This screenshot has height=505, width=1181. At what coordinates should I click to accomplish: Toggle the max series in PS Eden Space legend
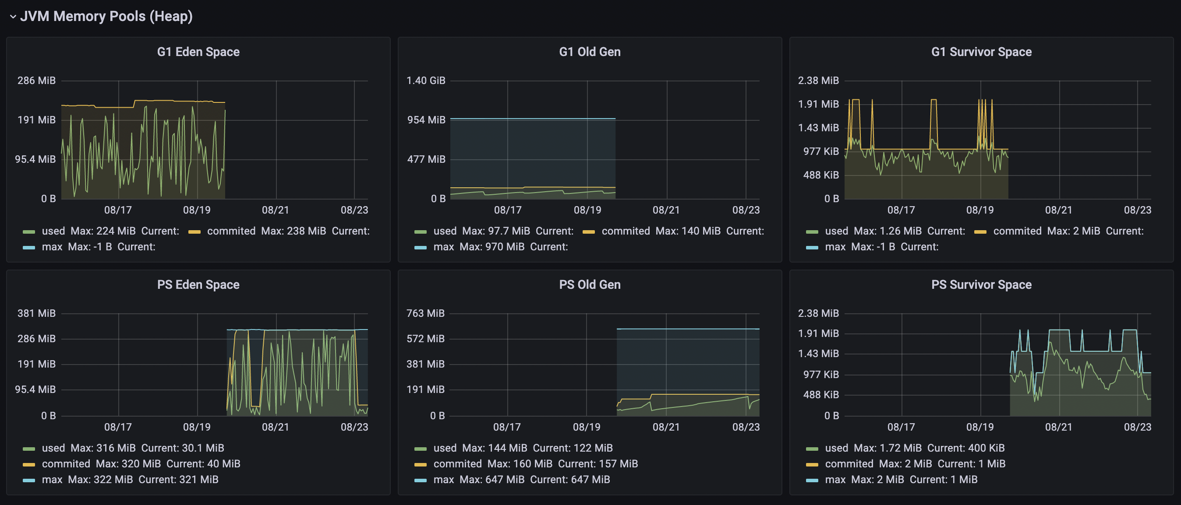click(52, 479)
